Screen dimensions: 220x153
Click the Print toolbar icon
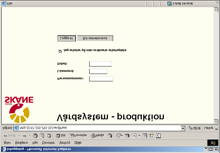pos(127,136)
